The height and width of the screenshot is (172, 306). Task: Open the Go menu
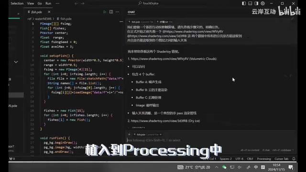tap(40, 3)
